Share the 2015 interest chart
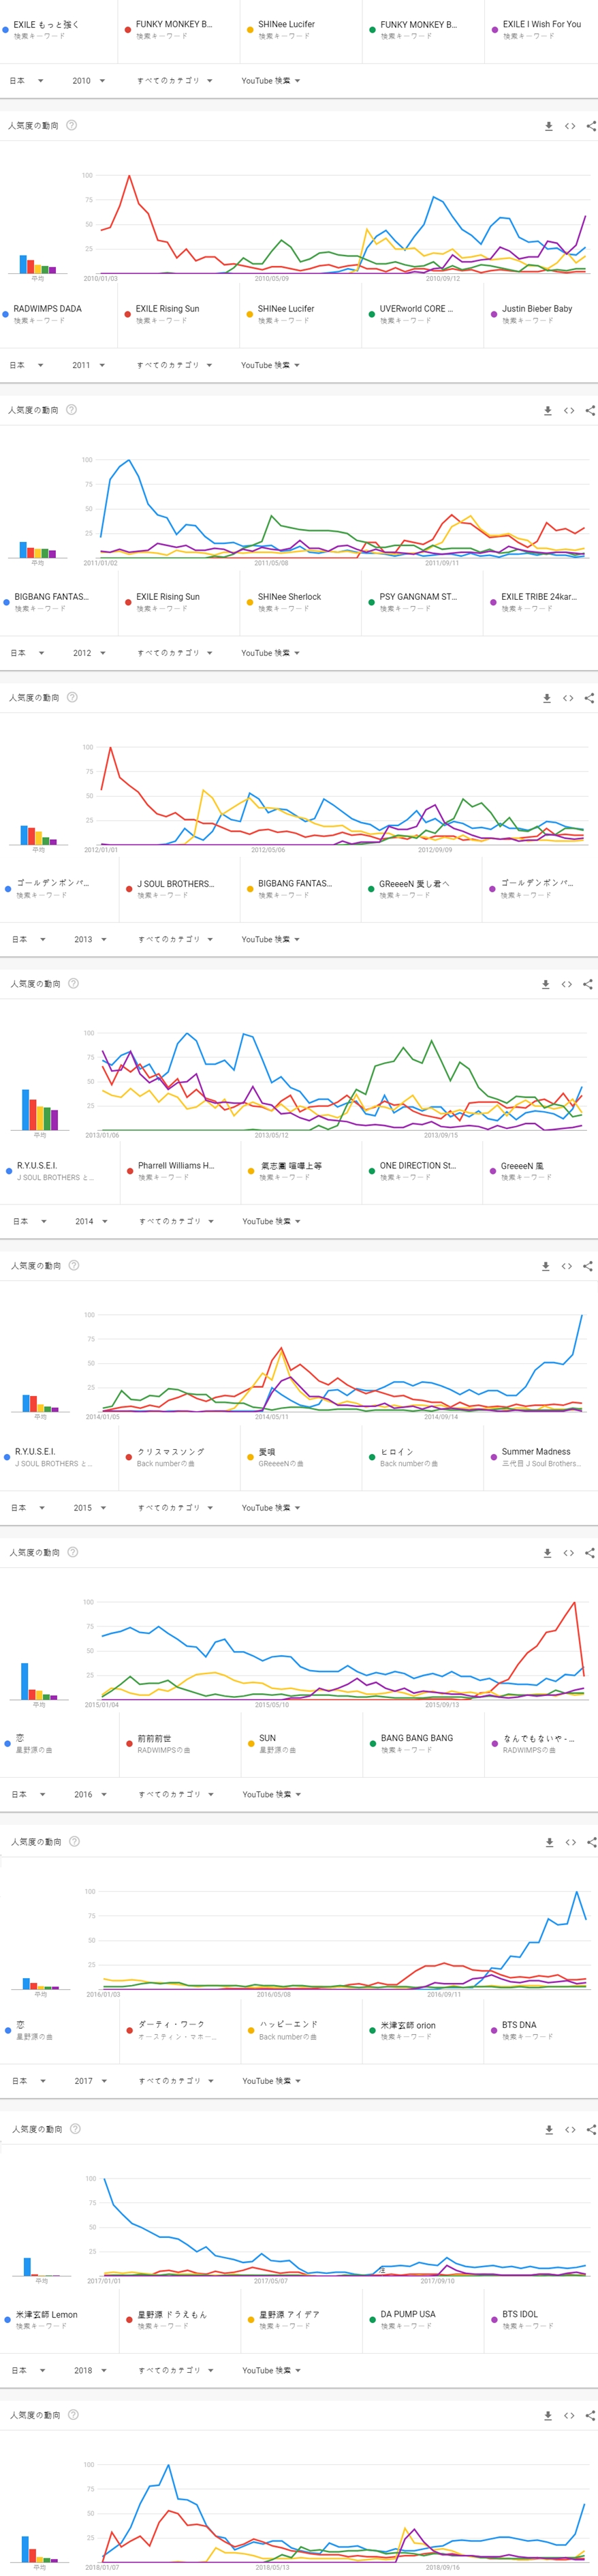 [589, 1553]
